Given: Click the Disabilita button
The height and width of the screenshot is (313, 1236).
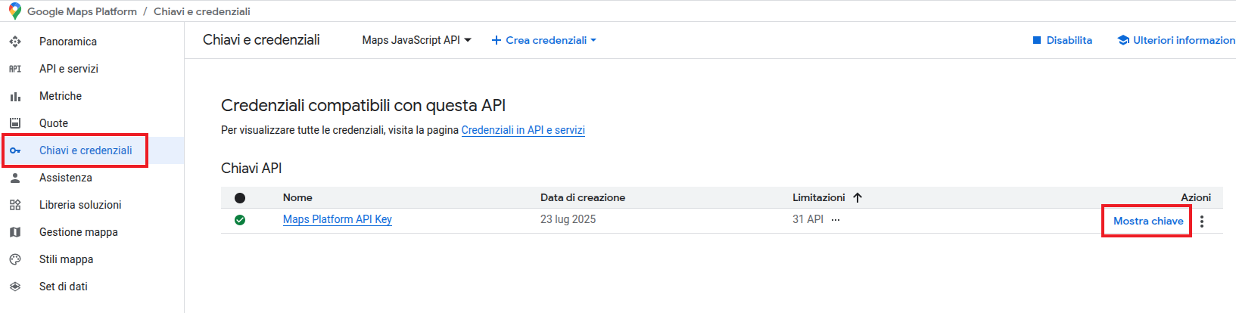Looking at the screenshot, I should [1063, 40].
